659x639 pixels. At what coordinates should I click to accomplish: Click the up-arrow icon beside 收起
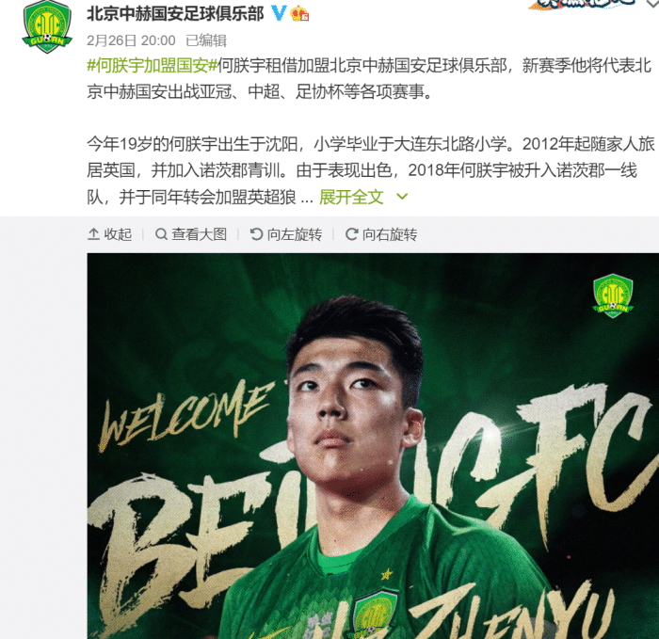(x=93, y=234)
